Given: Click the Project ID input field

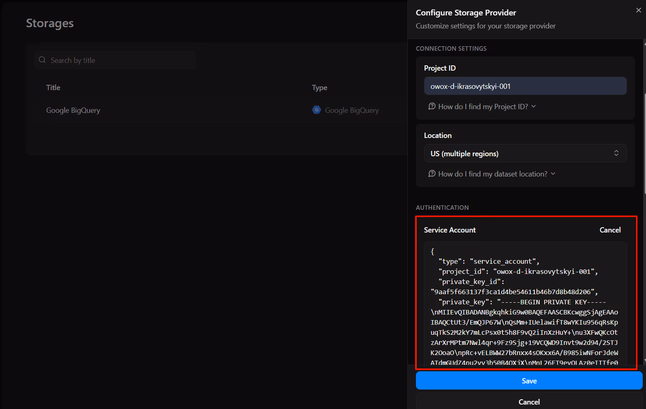Looking at the screenshot, I should point(525,86).
